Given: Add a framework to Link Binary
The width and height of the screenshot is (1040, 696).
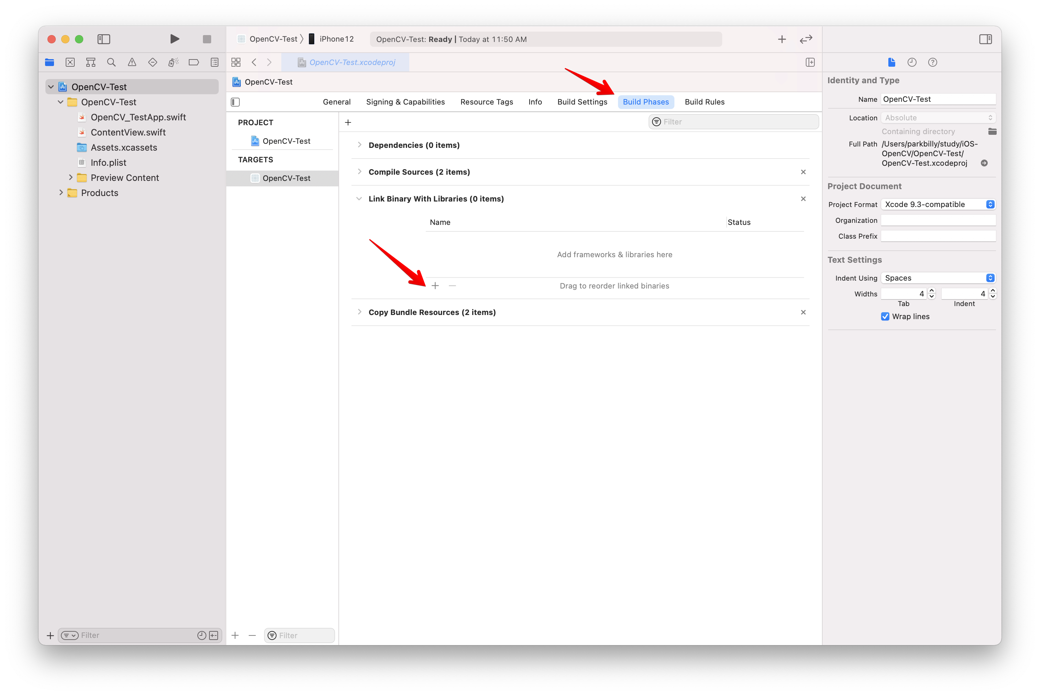Looking at the screenshot, I should point(435,286).
